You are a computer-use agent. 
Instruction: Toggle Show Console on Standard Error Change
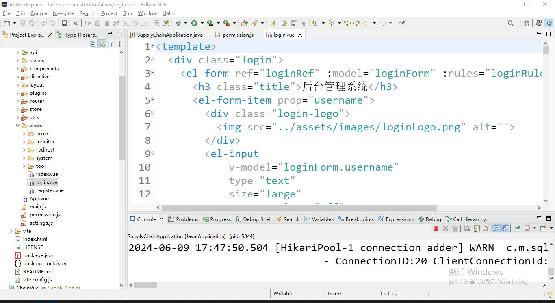click(x=505, y=228)
